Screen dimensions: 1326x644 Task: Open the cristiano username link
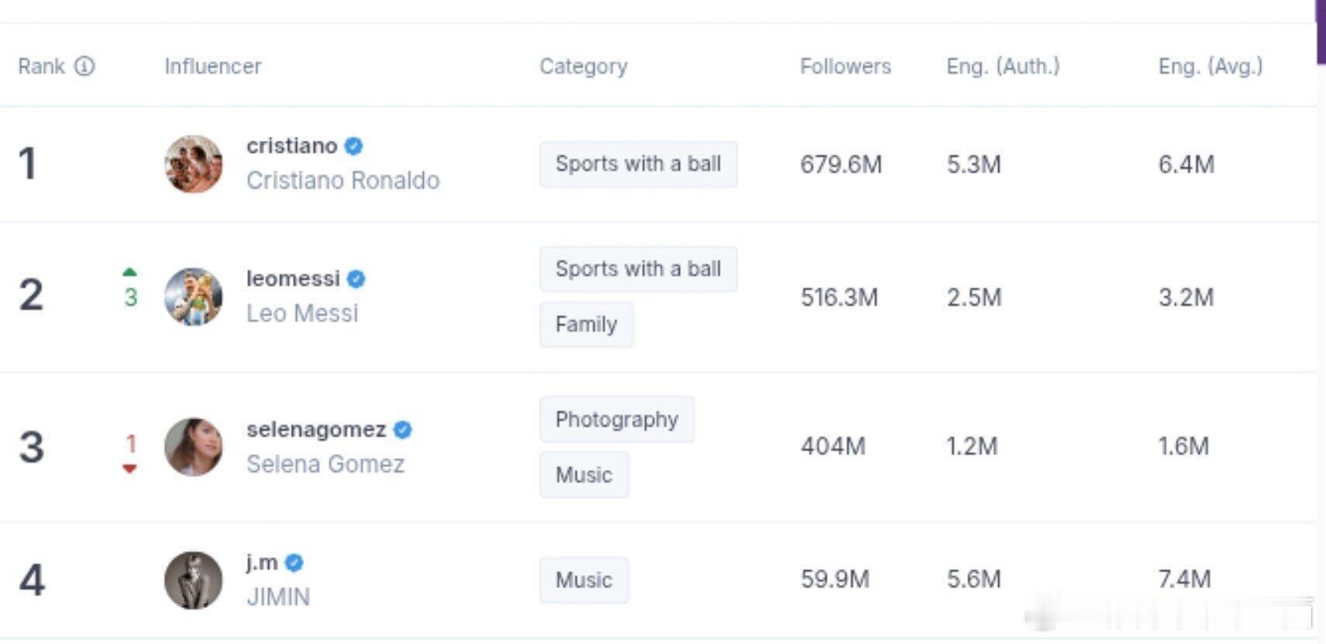[x=292, y=146]
